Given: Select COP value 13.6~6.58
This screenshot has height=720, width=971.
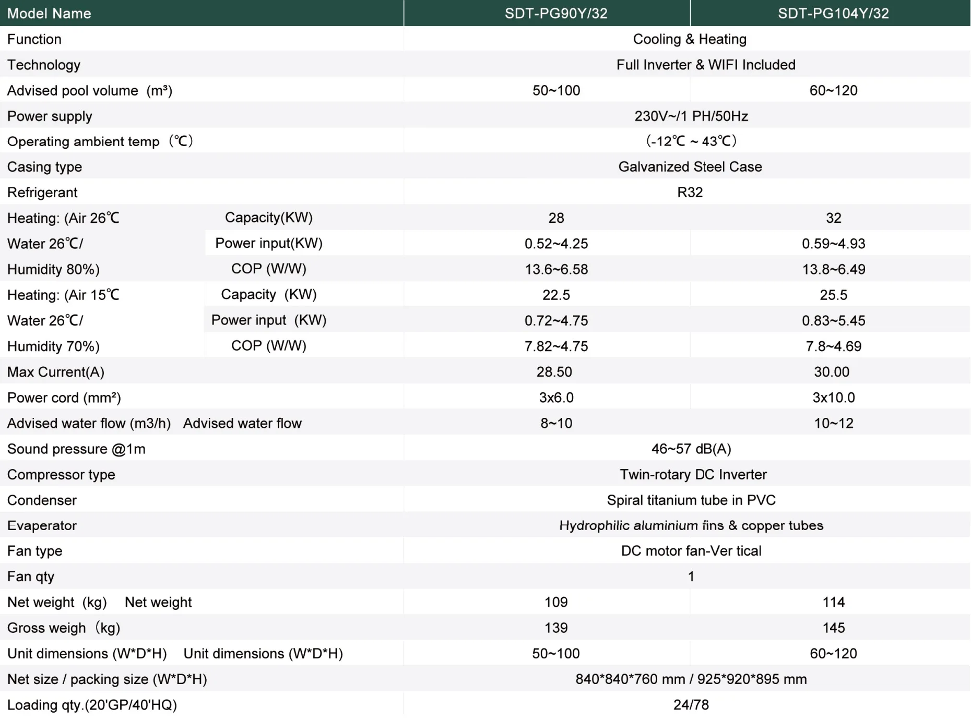Looking at the screenshot, I should [556, 269].
